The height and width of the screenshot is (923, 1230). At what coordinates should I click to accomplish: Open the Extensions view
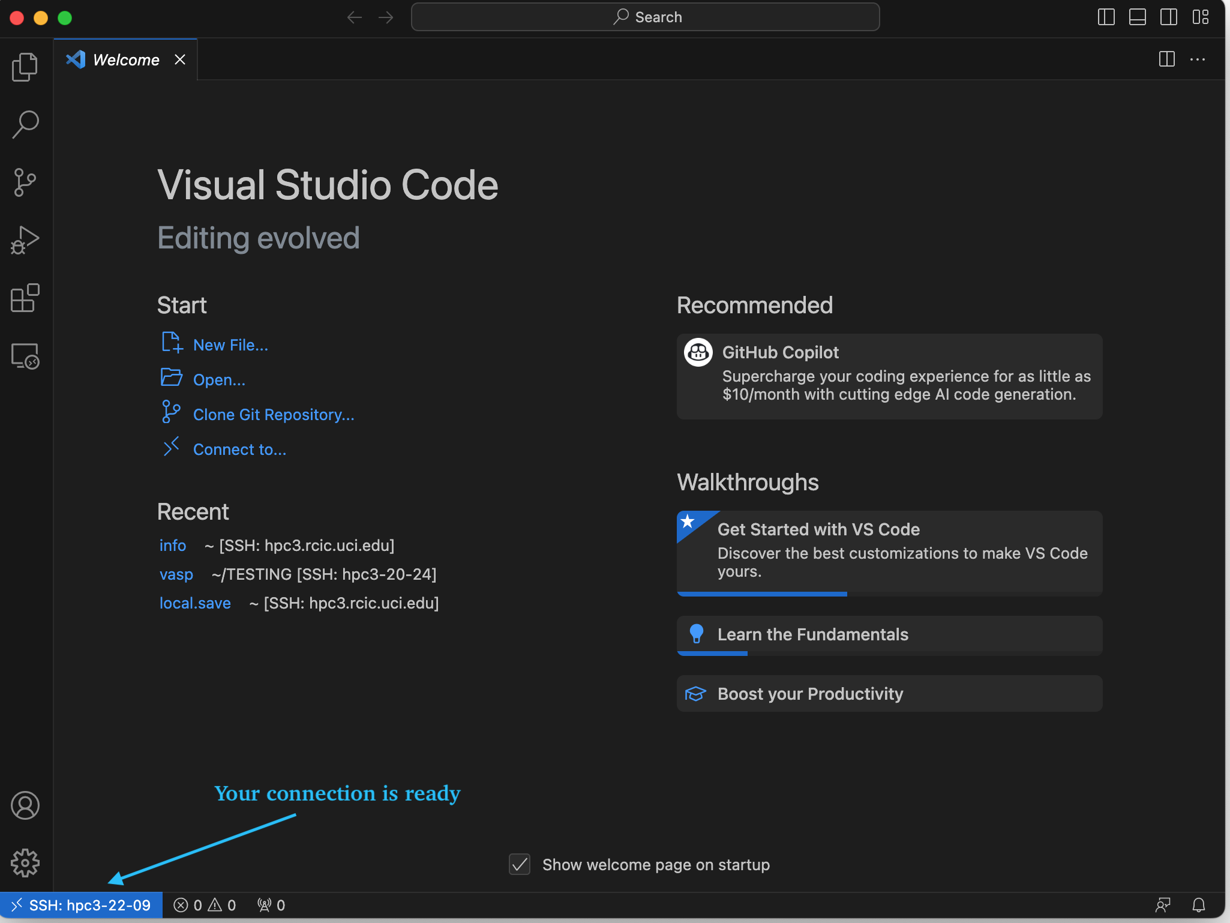pyautogui.click(x=25, y=298)
